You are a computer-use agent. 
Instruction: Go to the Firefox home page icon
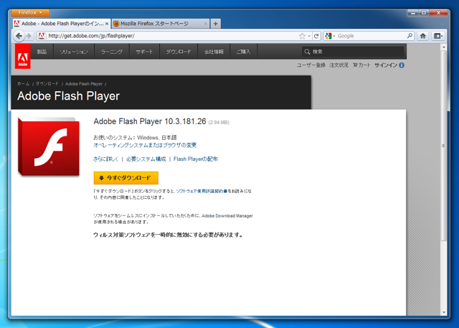422,36
